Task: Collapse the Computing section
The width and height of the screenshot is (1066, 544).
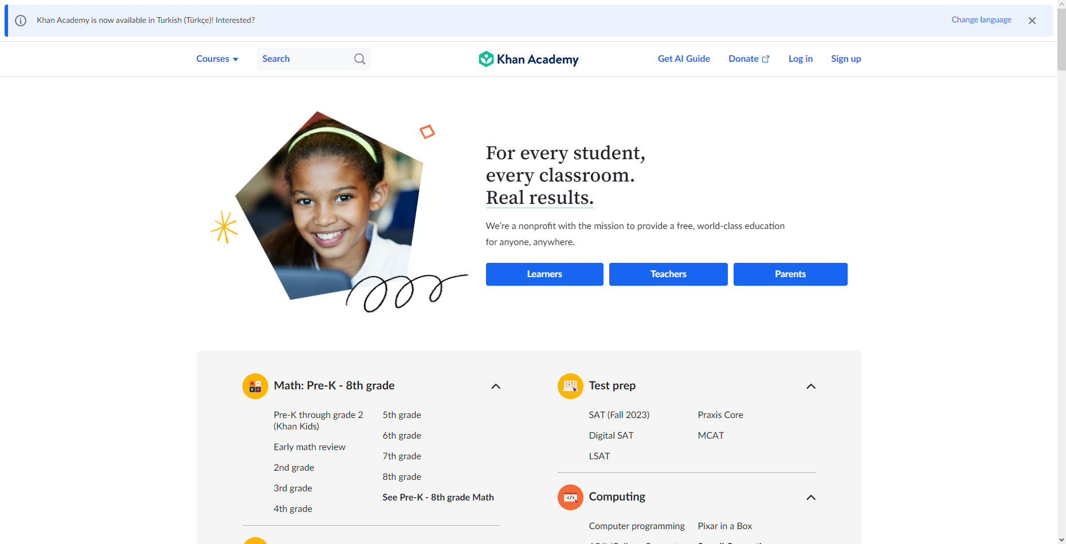Action: tap(811, 498)
